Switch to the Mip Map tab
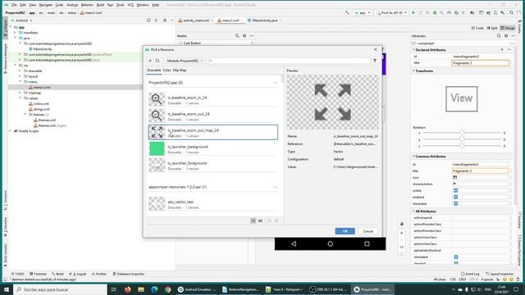525x295 pixels. [x=180, y=70]
